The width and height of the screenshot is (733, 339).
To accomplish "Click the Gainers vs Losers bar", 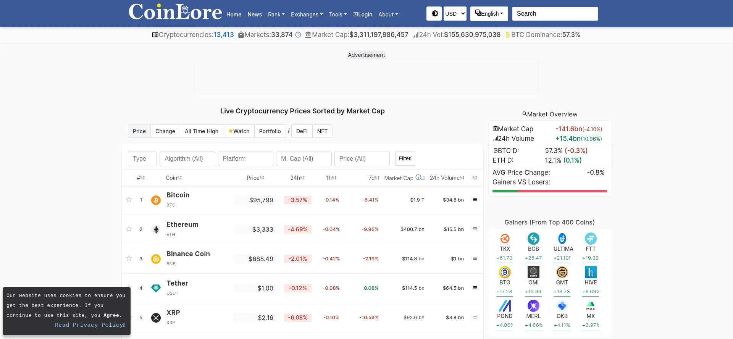I will click(550, 191).
